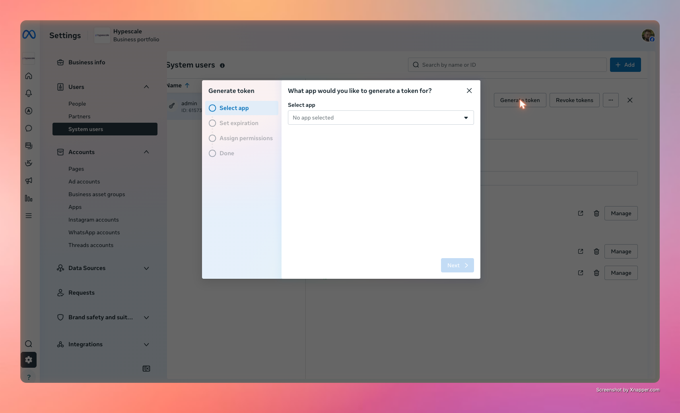Close the Generate token dialog

[x=469, y=91]
